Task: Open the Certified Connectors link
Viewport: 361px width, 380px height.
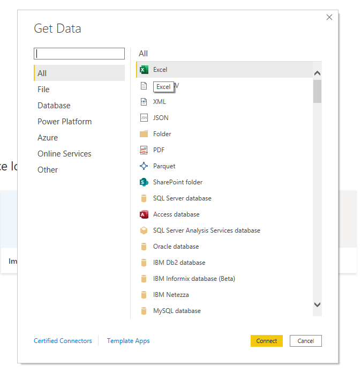Action: (63, 341)
